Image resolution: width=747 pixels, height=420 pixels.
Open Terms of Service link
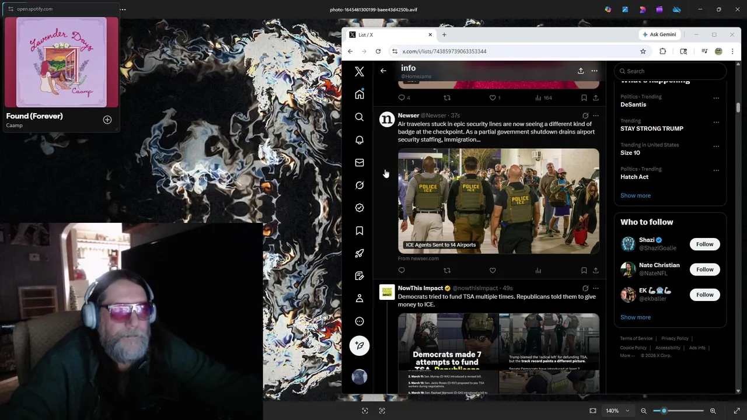coord(636,338)
